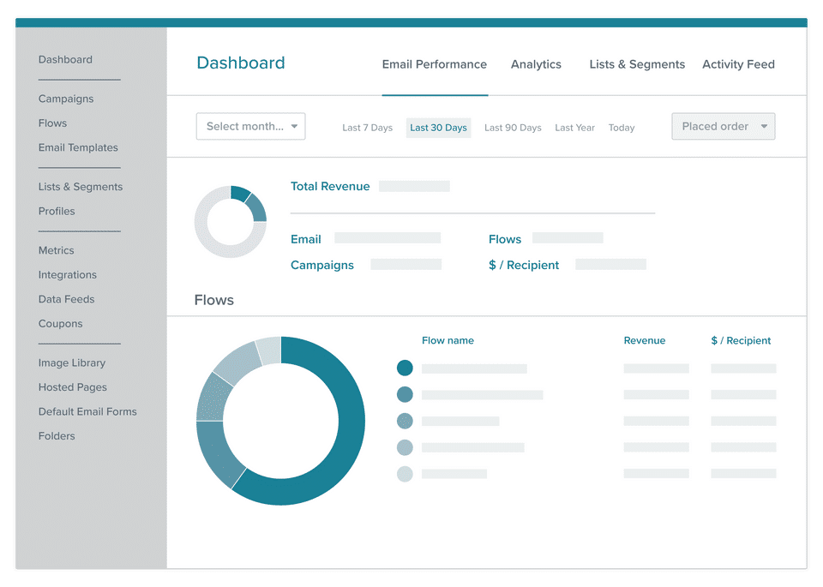The height and width of the screenshot is (587, 823).
Task: Switch to Activity Feed tab
Action: coord(738,64)
